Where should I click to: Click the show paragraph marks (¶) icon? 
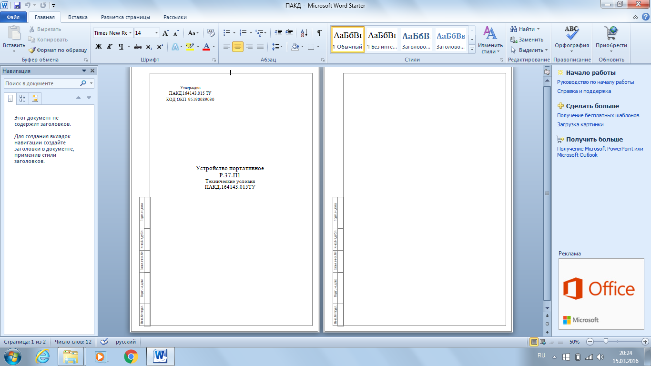coord(319,33)
